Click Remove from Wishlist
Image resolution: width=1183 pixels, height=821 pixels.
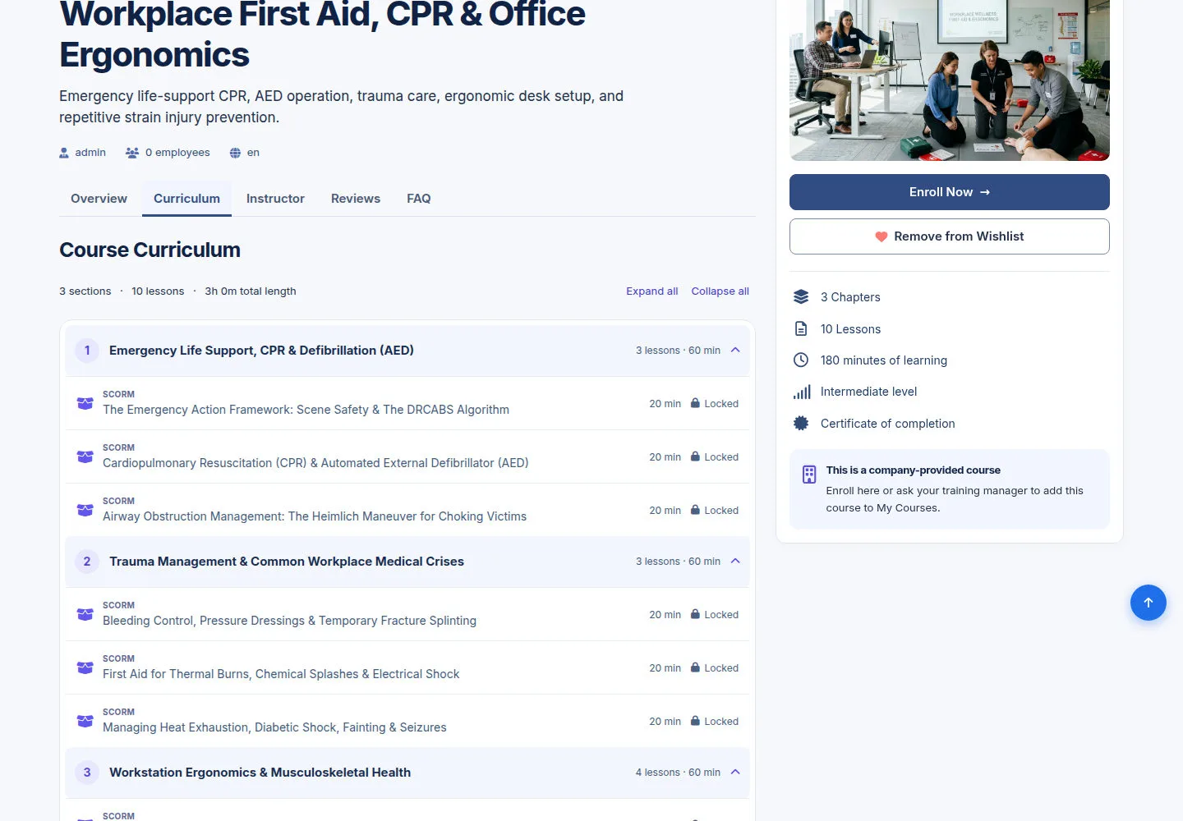click(950, 236)
